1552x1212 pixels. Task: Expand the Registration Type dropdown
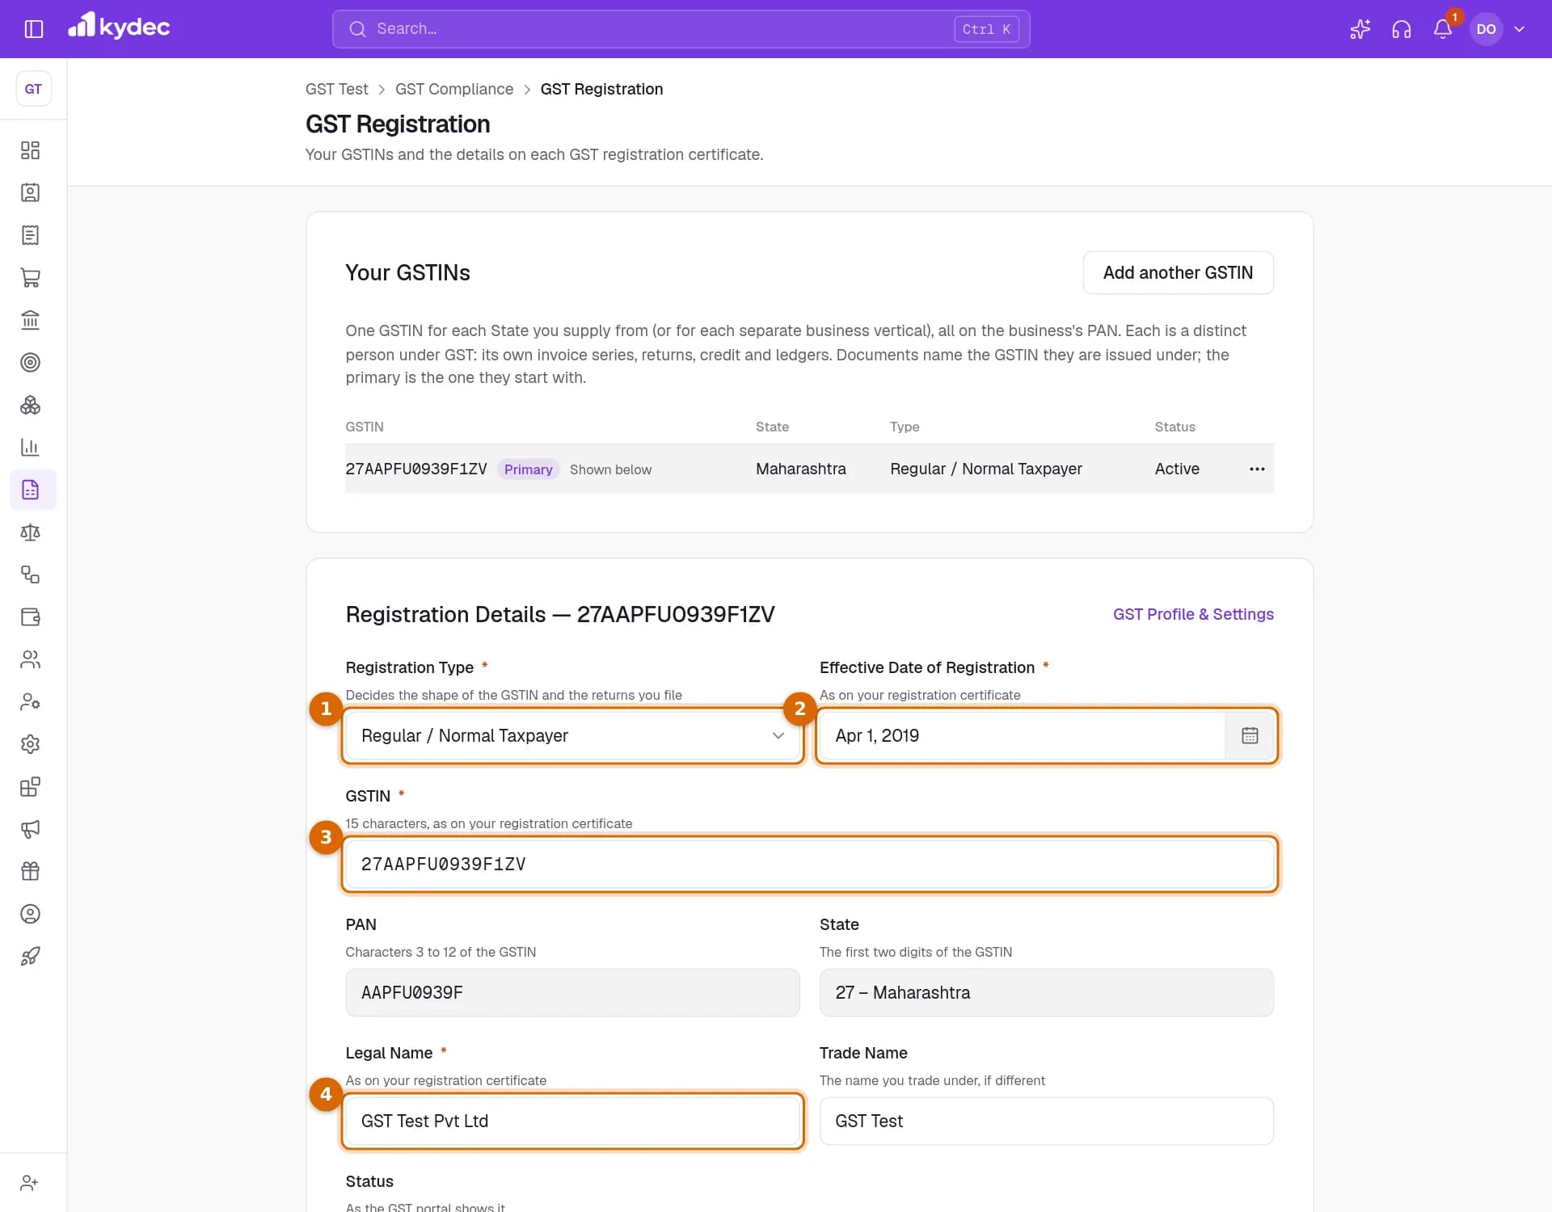tap(572, 735)
